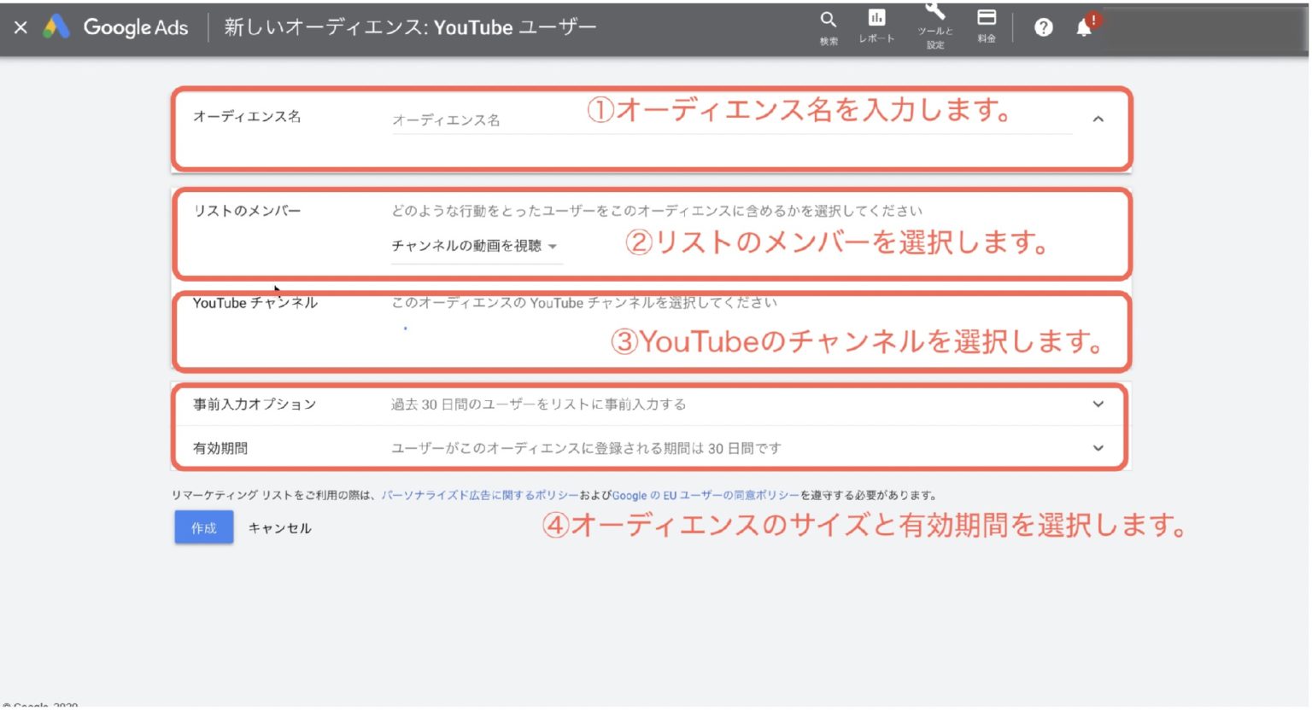Expand the 有効期間 chevron arrow
Viewport: 1312px width, 710px height.
pyautogui.click(x=1098, y=448)
